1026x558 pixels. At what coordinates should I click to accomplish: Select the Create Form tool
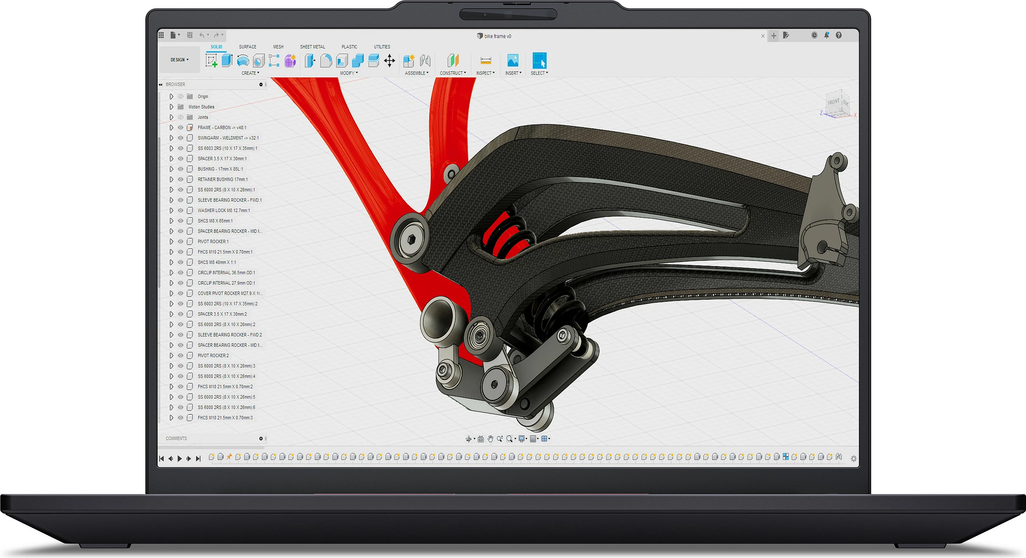click(x=290, y=61)
